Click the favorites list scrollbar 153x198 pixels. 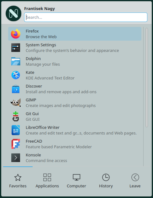(147, 78)
